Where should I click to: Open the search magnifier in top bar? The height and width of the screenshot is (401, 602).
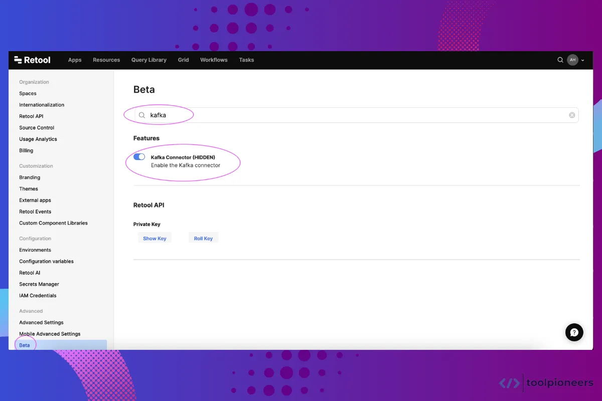[x=560, y=60]
